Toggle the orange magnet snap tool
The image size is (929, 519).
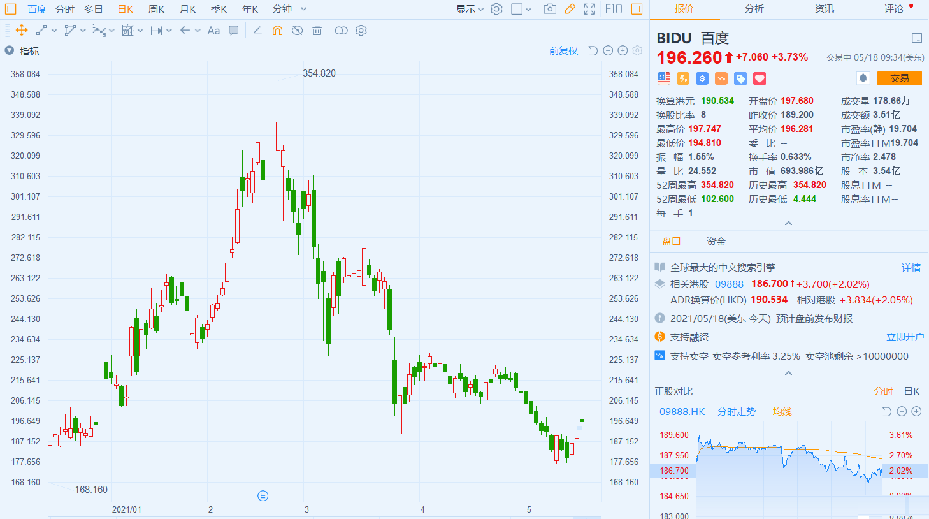pyautogui.click(x=277, y=30)
